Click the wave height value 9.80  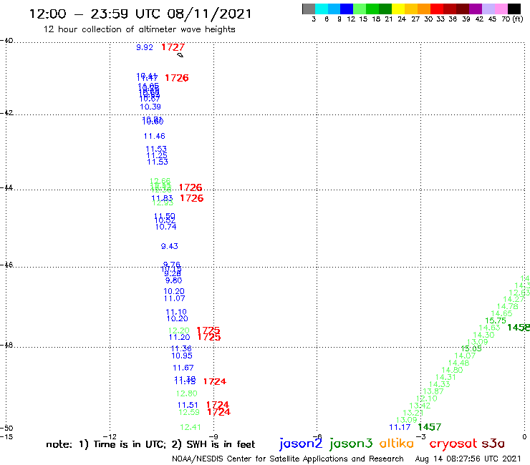[x=174, y=280]
